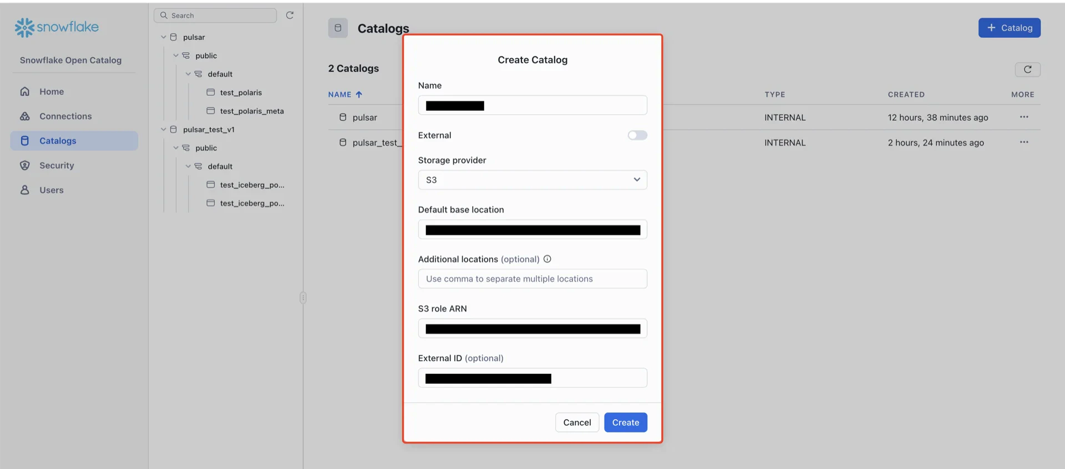The width and height of the screenshot is (1065, 469).
Task: Focus the catalog tree Search field
Action: 215,16
